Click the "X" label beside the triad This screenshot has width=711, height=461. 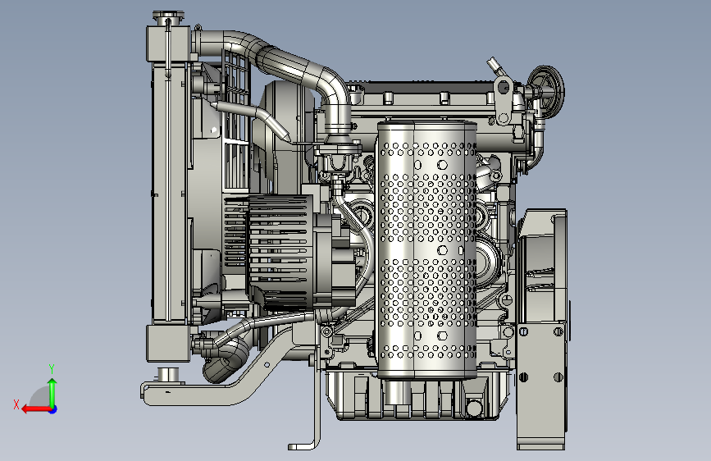point(16,404)
